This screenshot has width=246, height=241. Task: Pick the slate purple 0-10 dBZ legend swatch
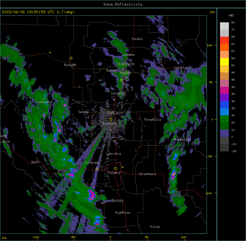224,133
